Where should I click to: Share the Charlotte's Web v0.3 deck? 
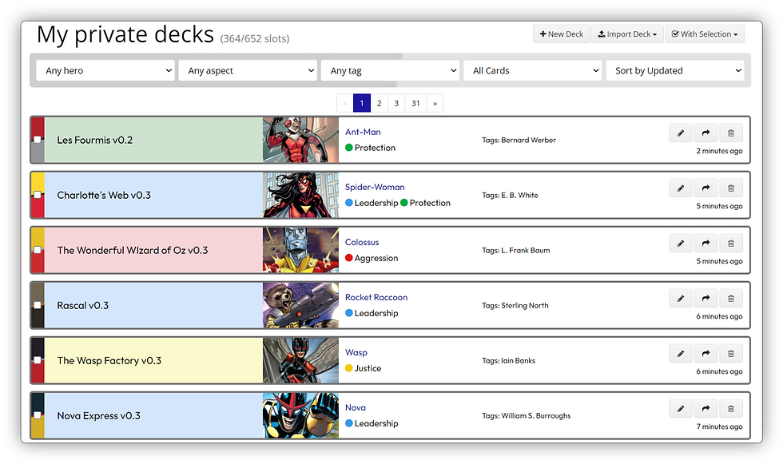tap(705, 188)
